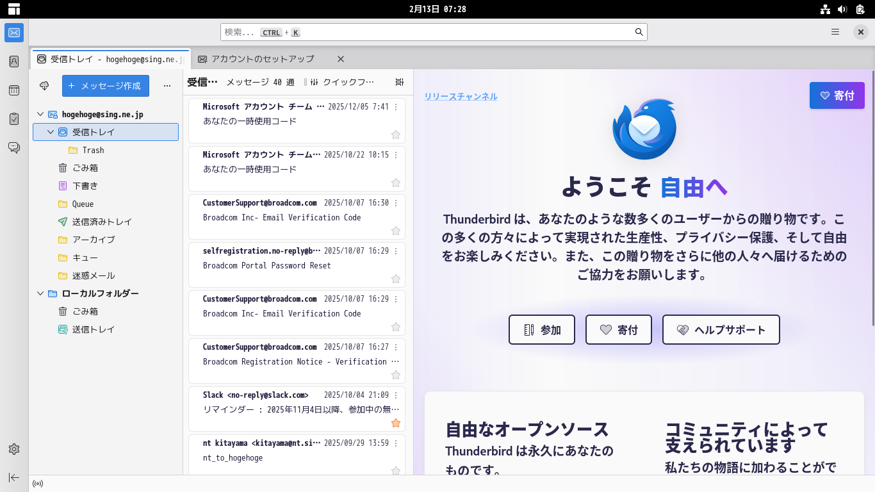This screenshot has width=875, height=492.
Task: Open menu for Broadcom Portal Password Reset message
Action: click(x=396, y=251)
